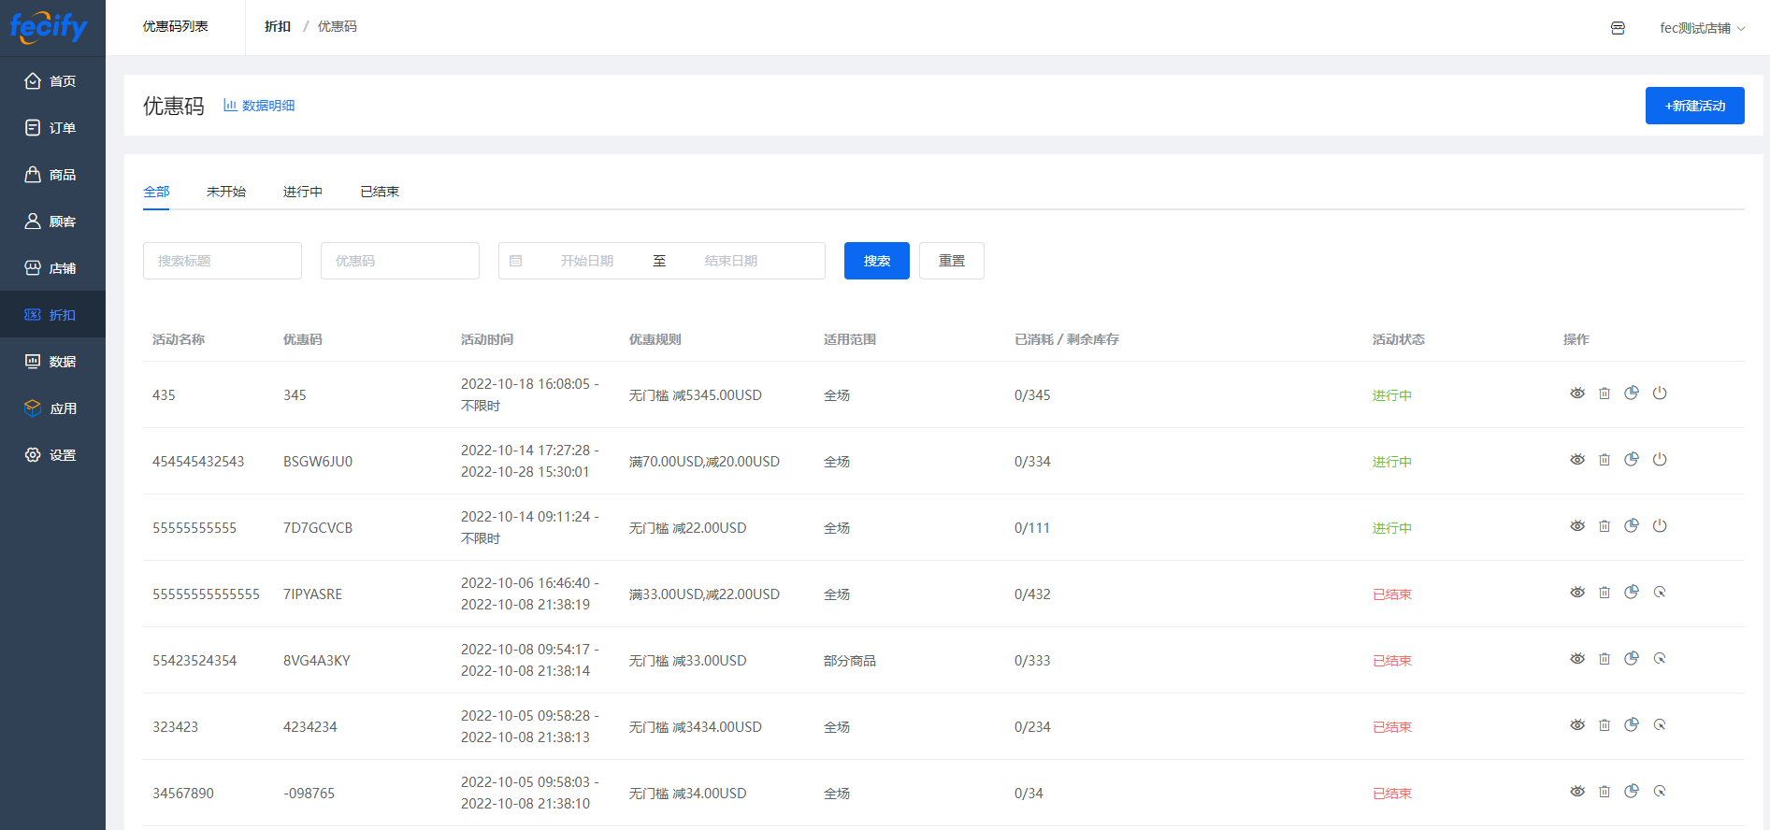This screenshot has width=1770, height=830.
Task: Preview coupon BSGW6JU0 with eye icon
Action: click(x=1577, y=460)
